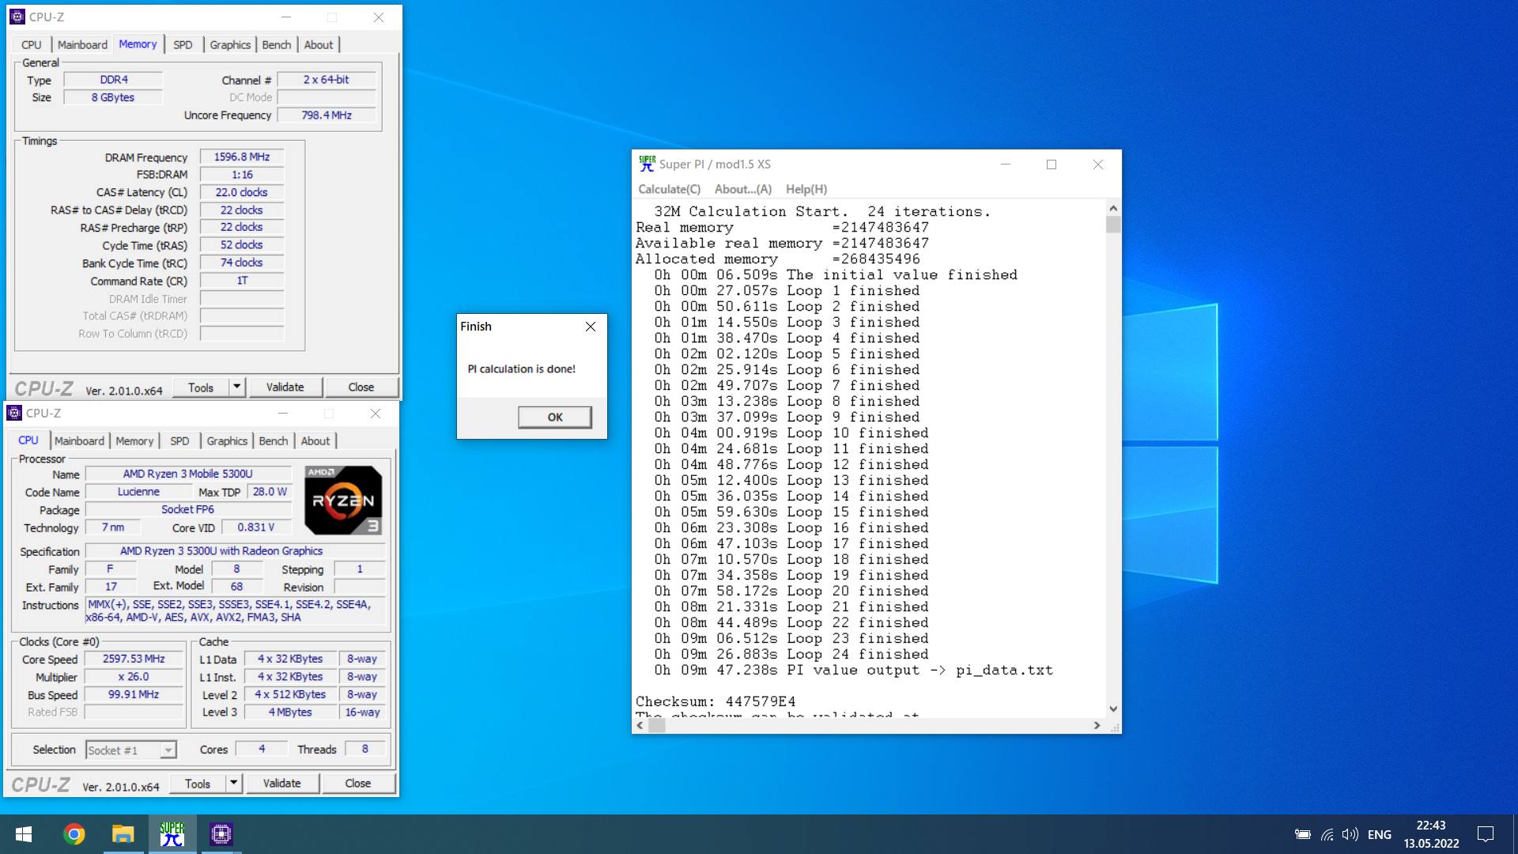Image resolution: width=1518 pixels, height=854 pixels.
Task: Click Super PI vertical scrollbar thumb
Action: 1113,225
